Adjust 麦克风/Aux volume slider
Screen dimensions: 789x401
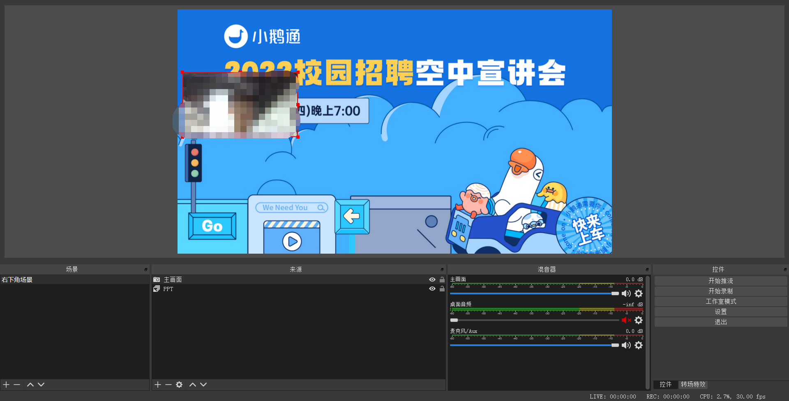pyautogui.click(x=534, y=345)
